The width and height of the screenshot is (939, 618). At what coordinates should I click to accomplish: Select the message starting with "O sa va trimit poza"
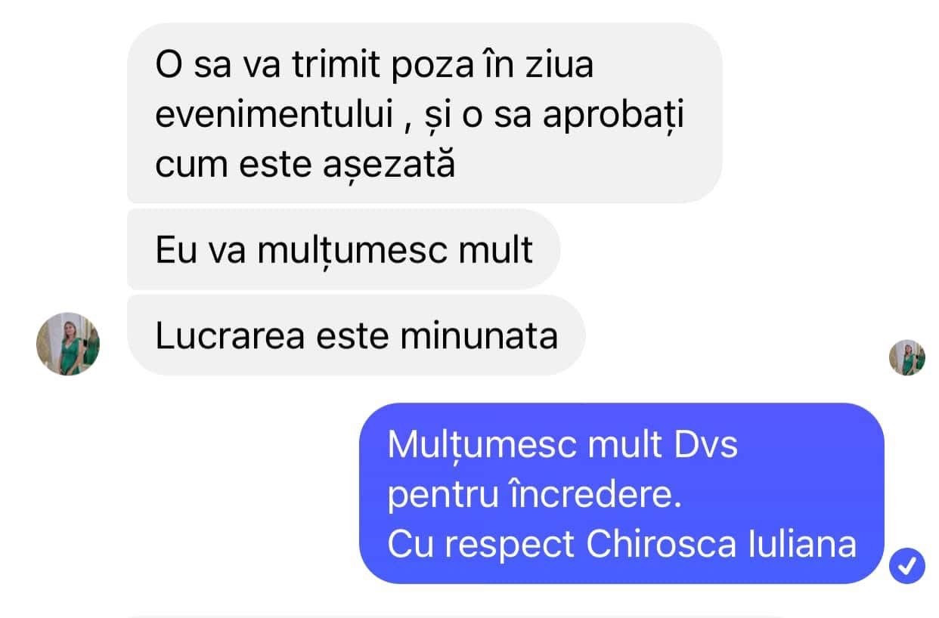(424, 113)
